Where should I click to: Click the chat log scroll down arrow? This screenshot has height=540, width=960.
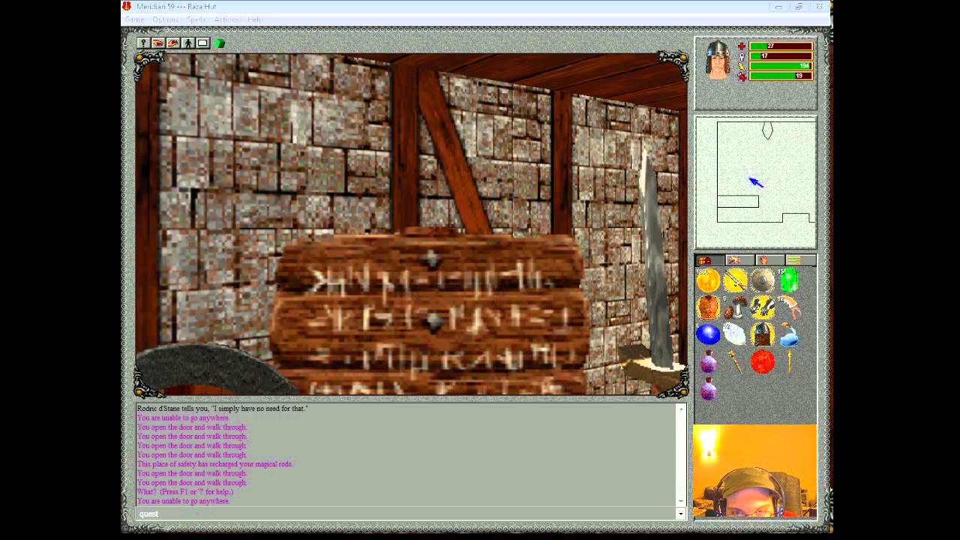click(681, 500)
